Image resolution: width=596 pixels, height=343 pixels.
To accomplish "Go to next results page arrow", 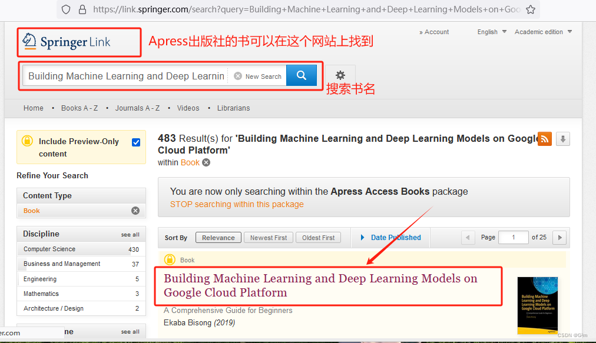I will click(559, 238).
